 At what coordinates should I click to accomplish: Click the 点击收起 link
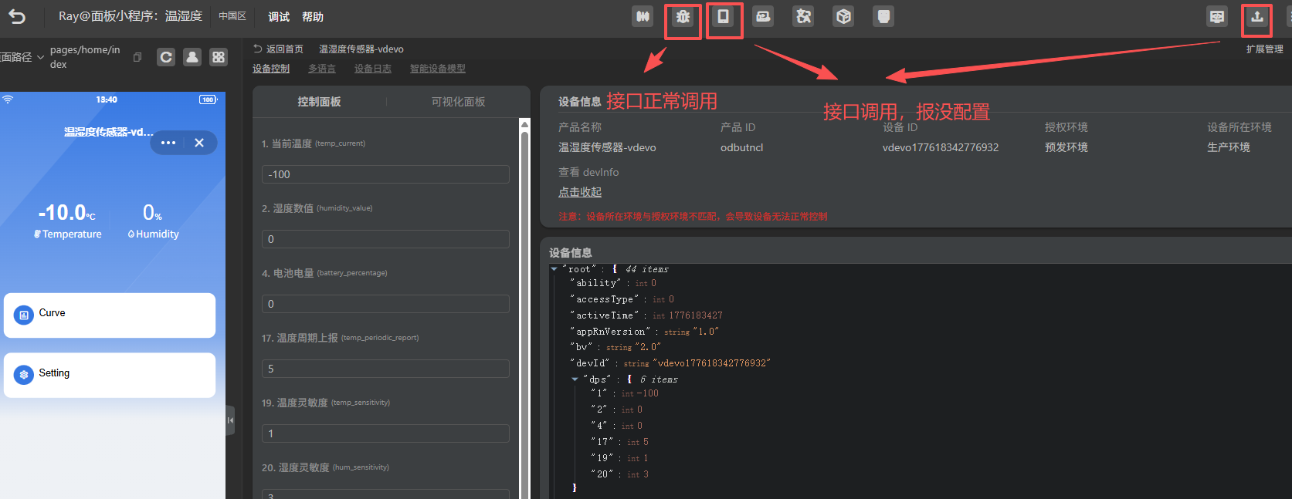(x=580, y=192)
